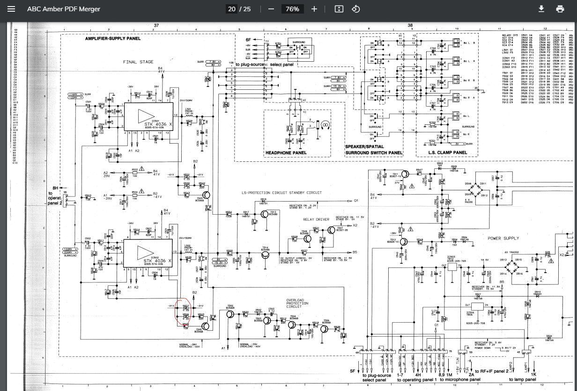
Task: Print the PDF document
Action: (x=560, y=9)
